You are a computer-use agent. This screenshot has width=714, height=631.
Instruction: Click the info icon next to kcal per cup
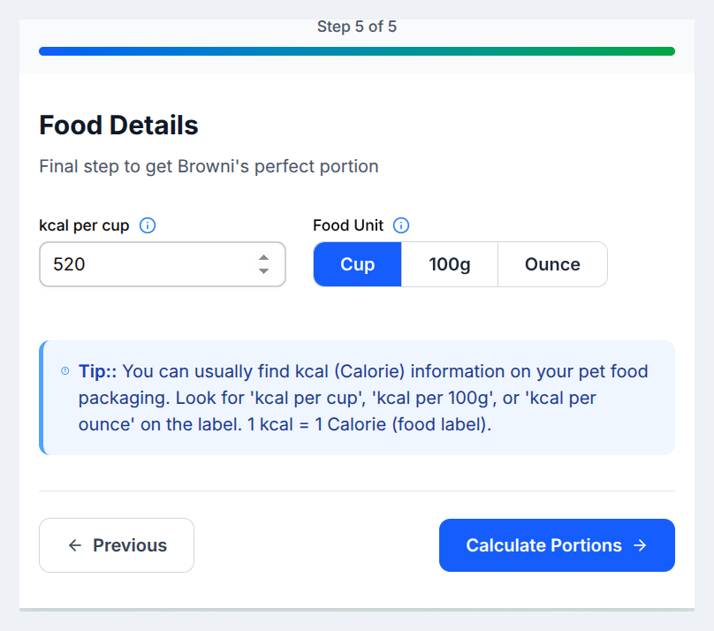(x=147, y=225)
